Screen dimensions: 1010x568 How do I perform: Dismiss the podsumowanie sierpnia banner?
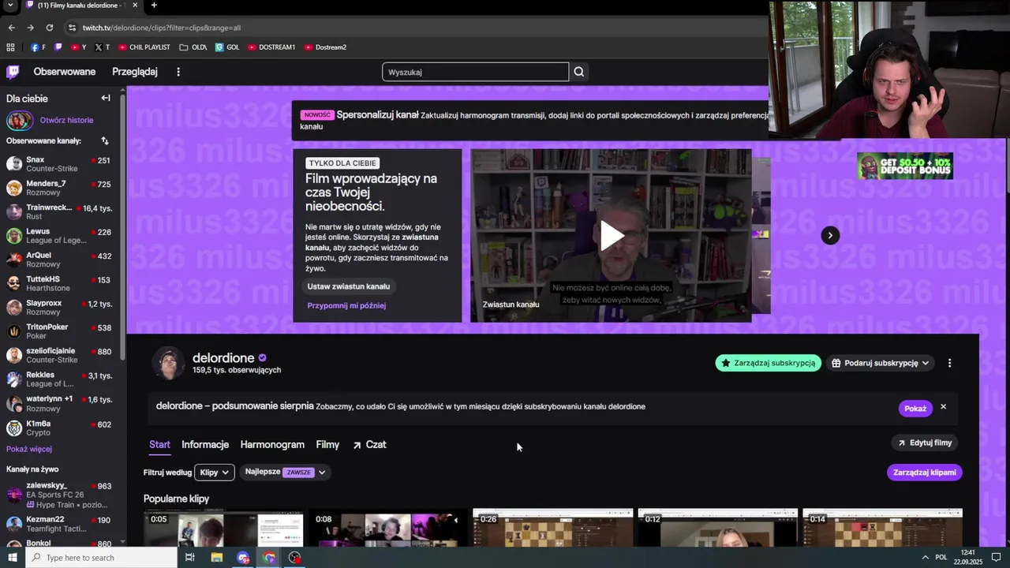(x=943, y=407)
